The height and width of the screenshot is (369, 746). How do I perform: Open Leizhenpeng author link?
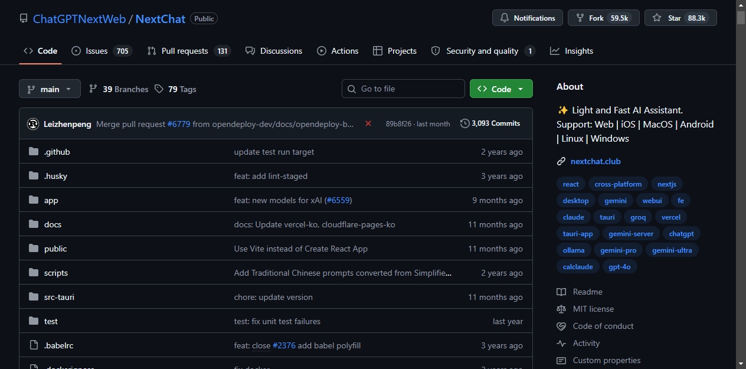tap(67, 124)
